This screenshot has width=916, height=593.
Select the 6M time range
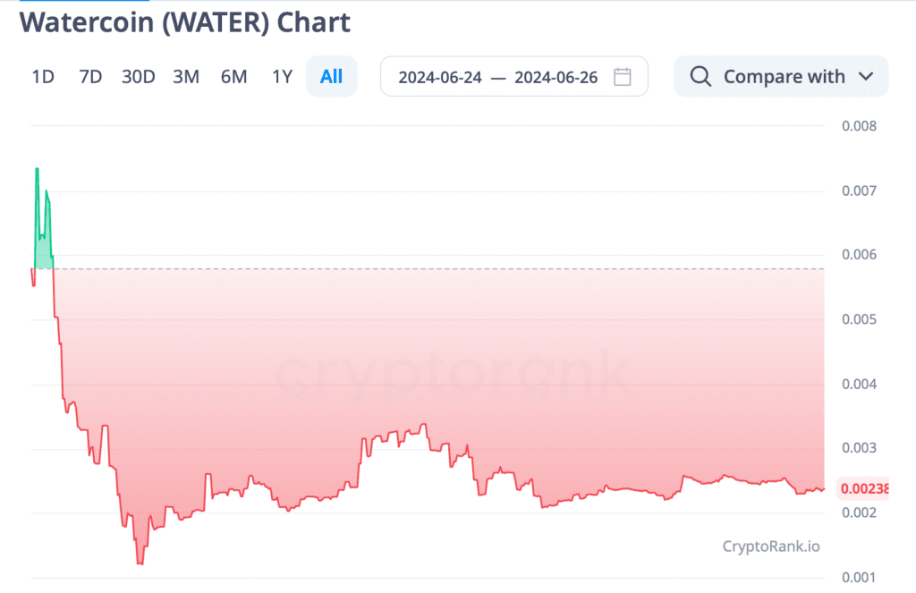233,77
